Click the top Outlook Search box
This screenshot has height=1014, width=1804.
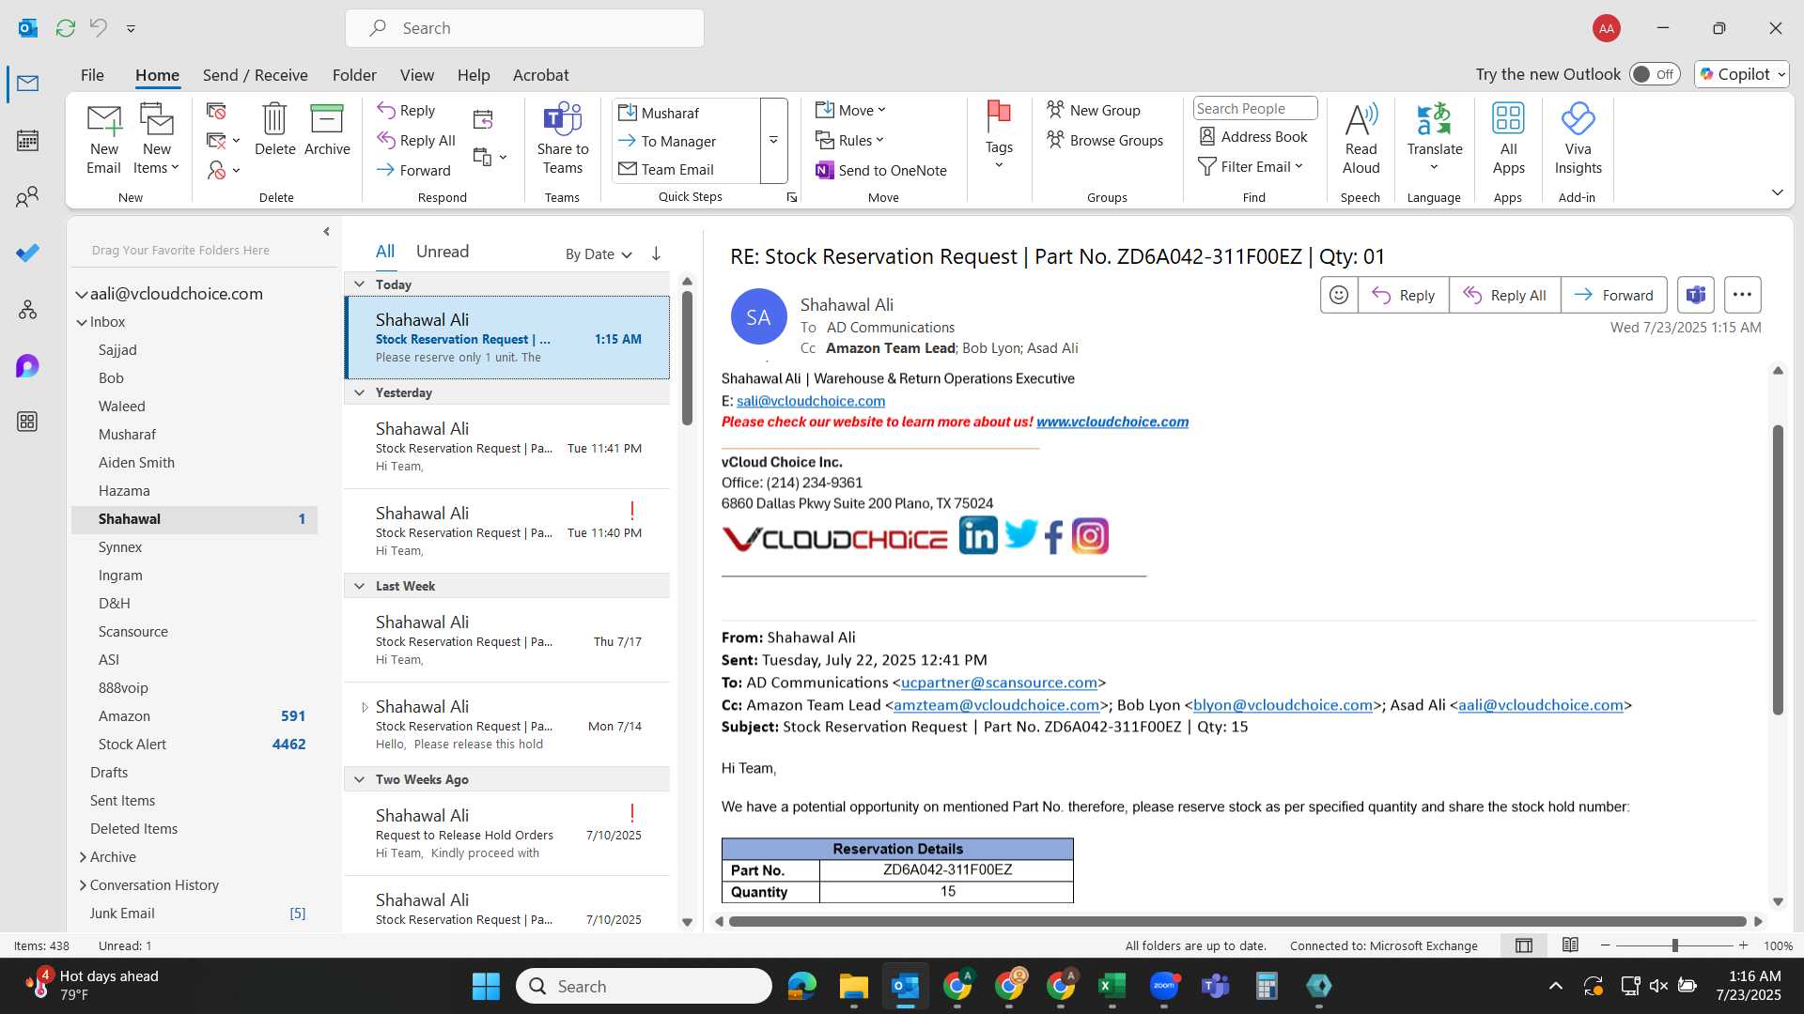[524, 28]
